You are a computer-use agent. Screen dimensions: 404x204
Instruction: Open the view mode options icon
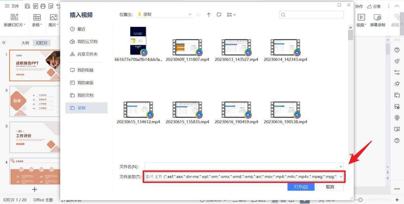point(231,14)
